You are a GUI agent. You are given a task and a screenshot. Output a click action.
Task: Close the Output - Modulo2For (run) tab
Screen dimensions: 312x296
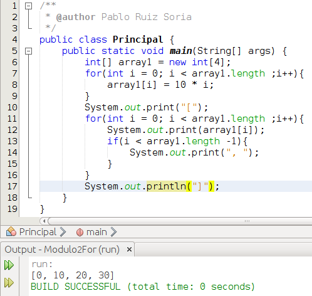pos(129,249)
